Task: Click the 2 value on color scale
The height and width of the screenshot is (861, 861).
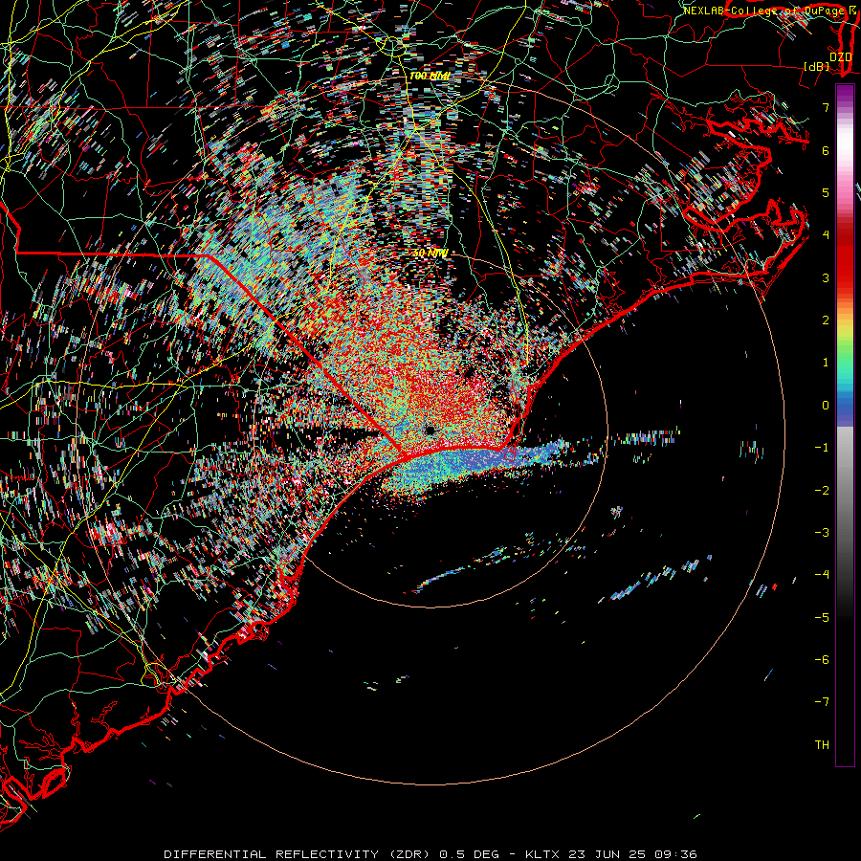Action: 826,320
